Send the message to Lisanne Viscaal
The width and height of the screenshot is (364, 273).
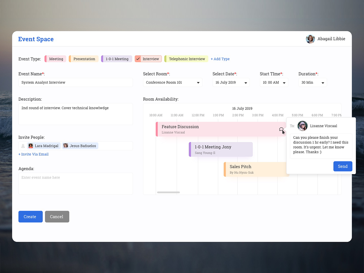coord(342,166)
